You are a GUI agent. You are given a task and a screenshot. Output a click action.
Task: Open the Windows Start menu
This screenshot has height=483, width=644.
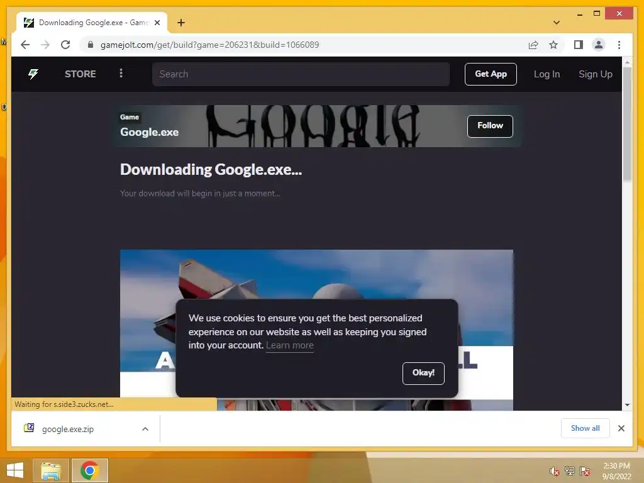(15, 470)
